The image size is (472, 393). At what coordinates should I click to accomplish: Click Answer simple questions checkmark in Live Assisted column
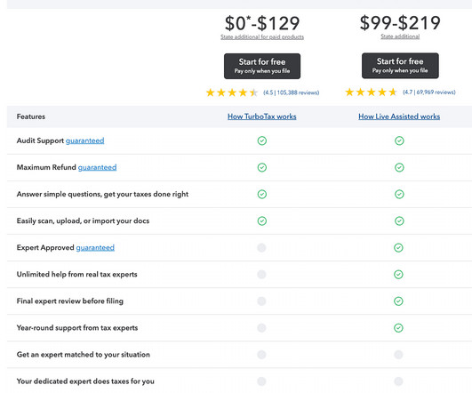click(399, 194)
